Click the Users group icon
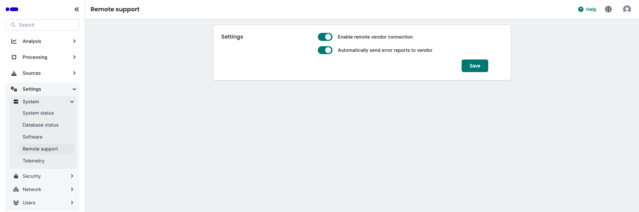Screen dimensions: 639x212 [16, 202]
